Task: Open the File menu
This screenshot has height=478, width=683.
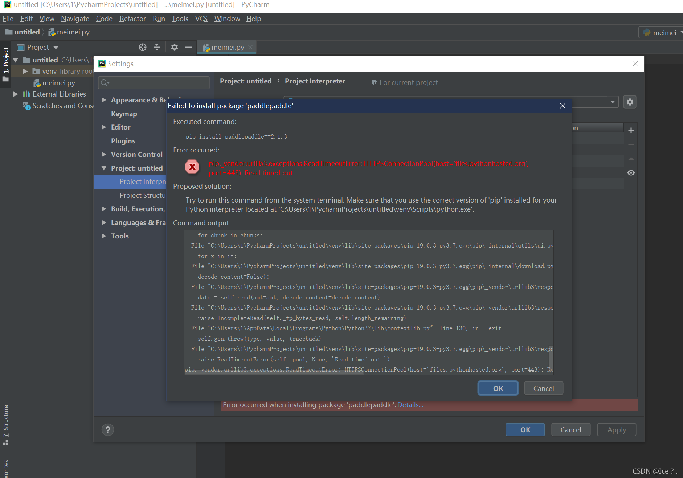Action: click(8, 19)
